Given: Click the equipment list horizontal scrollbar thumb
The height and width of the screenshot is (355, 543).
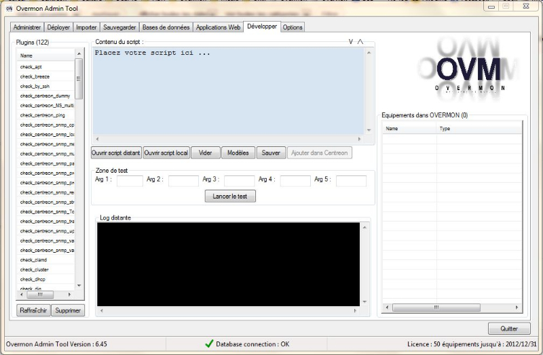Looking at the screenshot, I should (436, 308).
